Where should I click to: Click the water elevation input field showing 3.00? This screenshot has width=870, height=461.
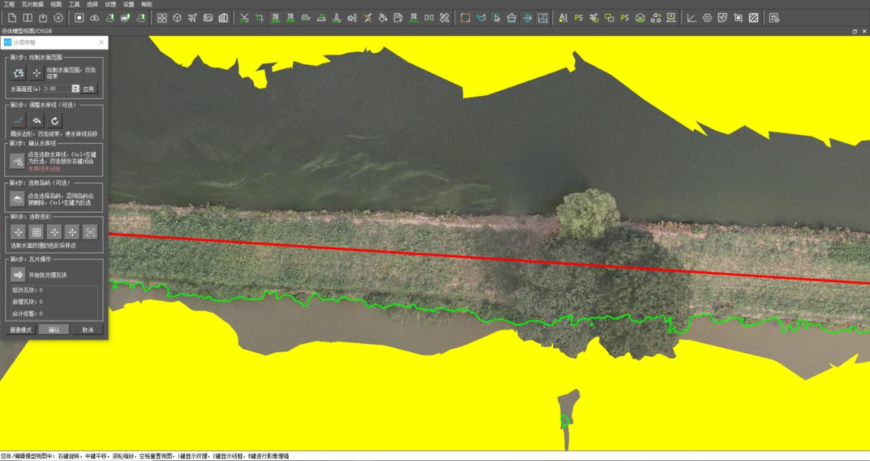coord(57,88)
